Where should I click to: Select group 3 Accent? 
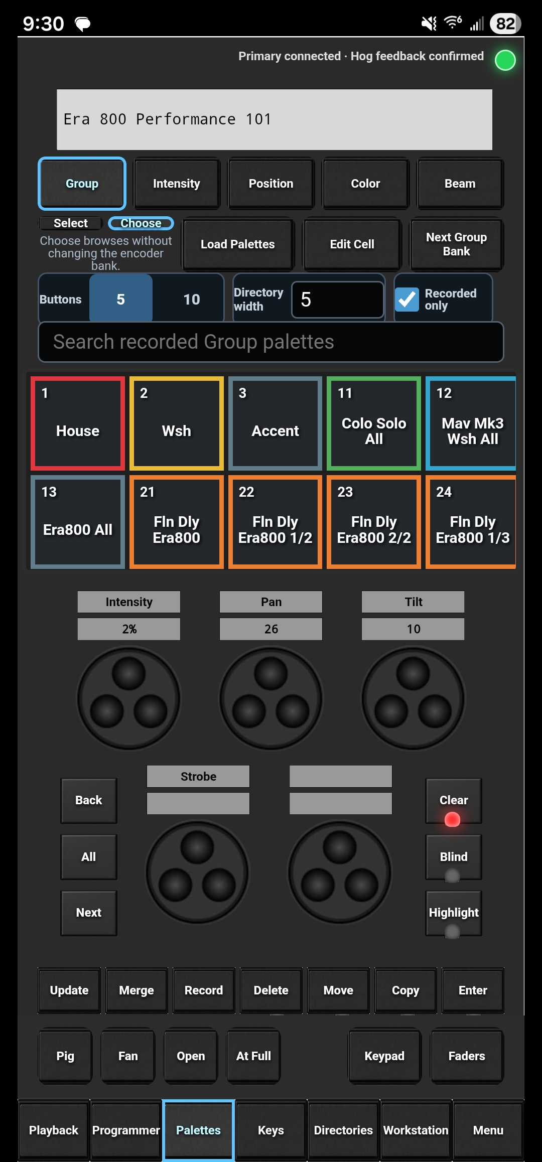276,423
